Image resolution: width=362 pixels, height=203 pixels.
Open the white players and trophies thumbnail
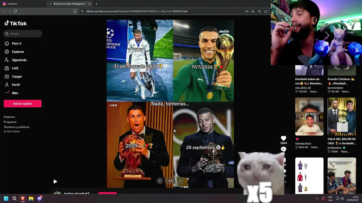click(309, 176)
